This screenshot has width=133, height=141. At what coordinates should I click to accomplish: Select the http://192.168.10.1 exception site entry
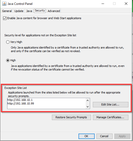20,100
